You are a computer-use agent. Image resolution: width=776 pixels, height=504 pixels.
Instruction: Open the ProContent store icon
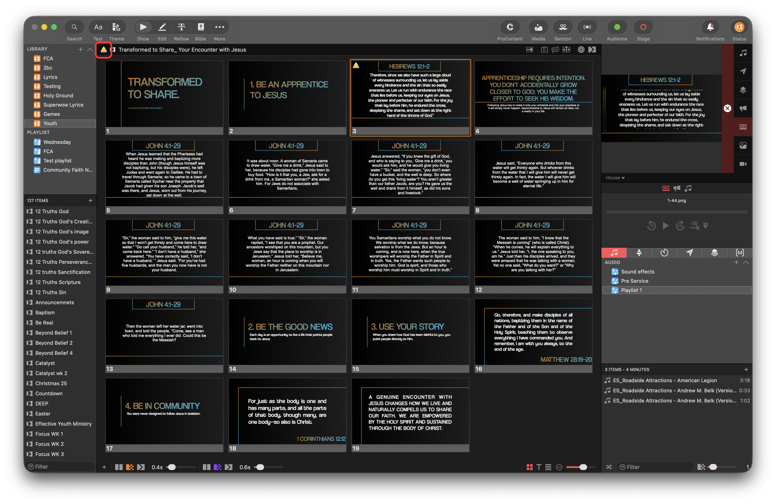coord(510,27)
